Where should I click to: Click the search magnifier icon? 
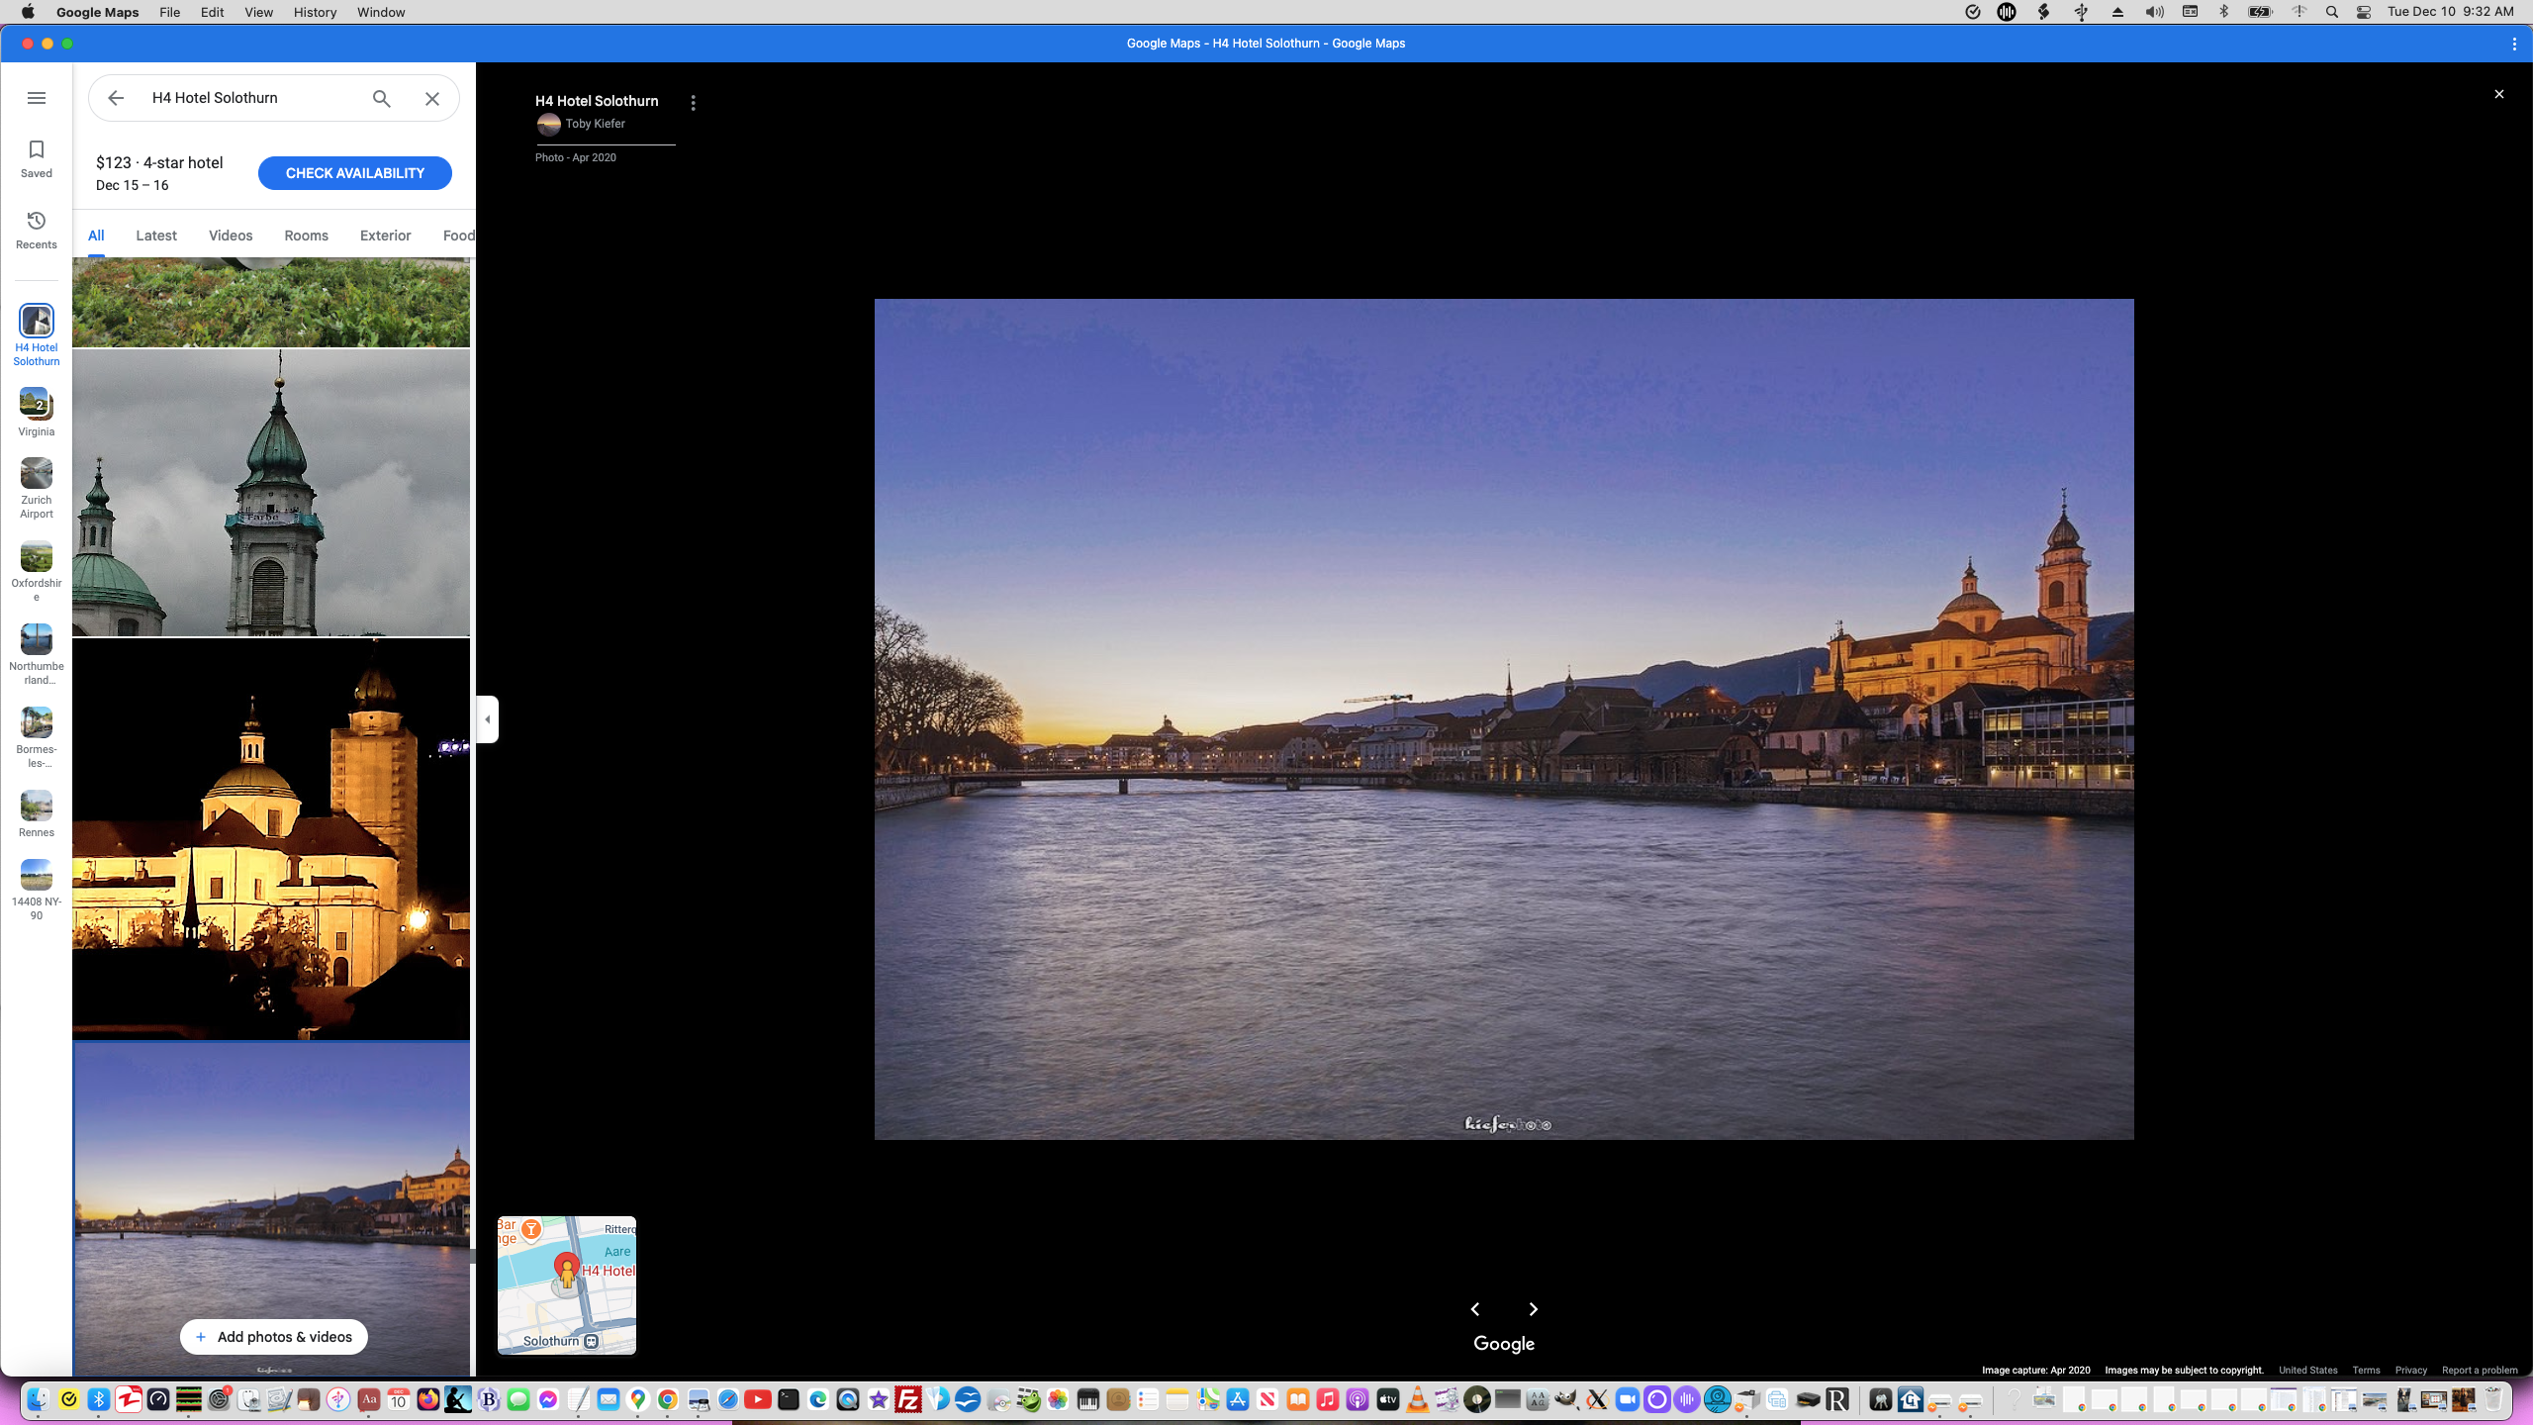pos(382,98)
